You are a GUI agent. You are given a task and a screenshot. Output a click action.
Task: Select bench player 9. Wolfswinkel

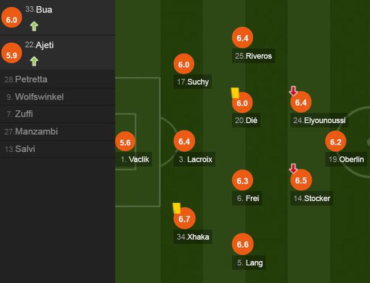click(57, 97)
